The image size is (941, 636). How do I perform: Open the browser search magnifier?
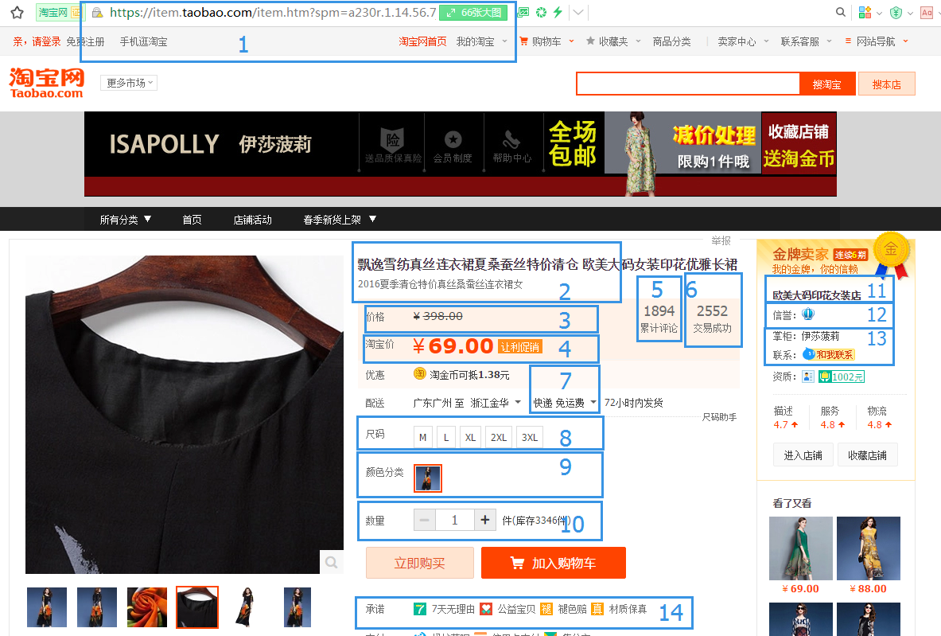(840, 12)
